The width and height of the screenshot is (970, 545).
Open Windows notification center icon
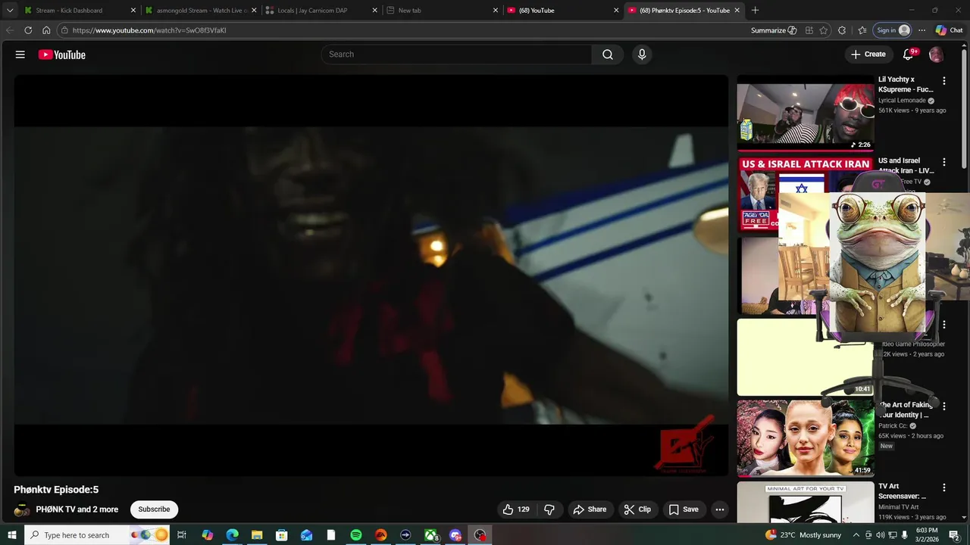click(x=954, y=535)
